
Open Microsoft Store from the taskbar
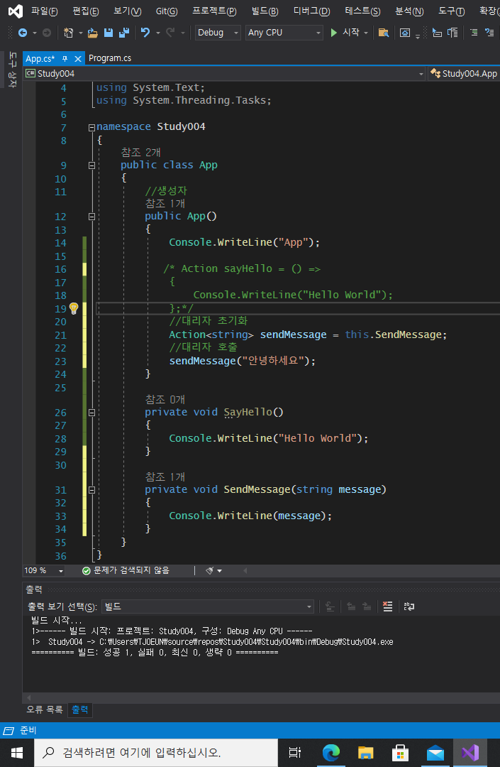pyautogui.click(x=401, y=753)
